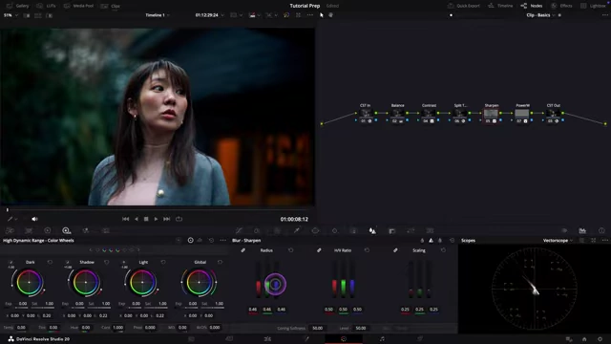This screenshot has height=344, width=611.
Task: Open the Power Window palette icon
Action: (315, 231)
